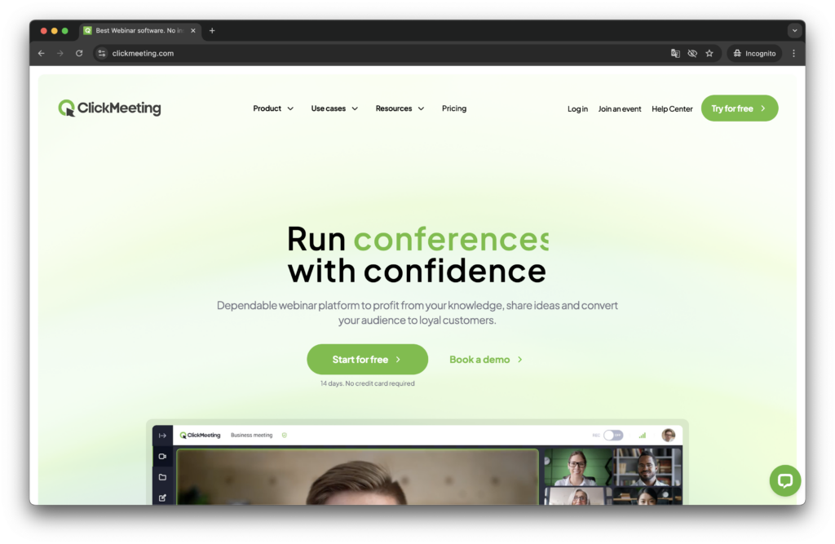This screenshot has height=544, width=835.
Task: Click the folder icon in demo sidebar
Action: (162, 477)
